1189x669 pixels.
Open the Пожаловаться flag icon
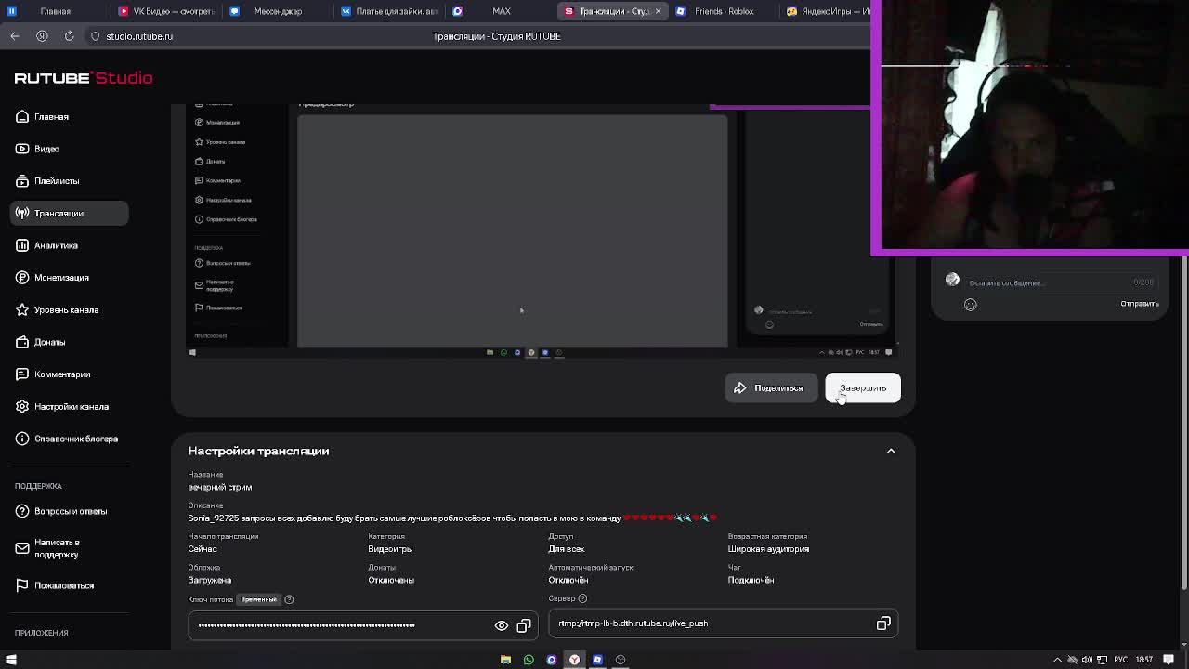pos(22,585)
